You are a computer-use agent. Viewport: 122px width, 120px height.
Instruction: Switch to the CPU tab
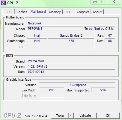[x=8, y=12]
